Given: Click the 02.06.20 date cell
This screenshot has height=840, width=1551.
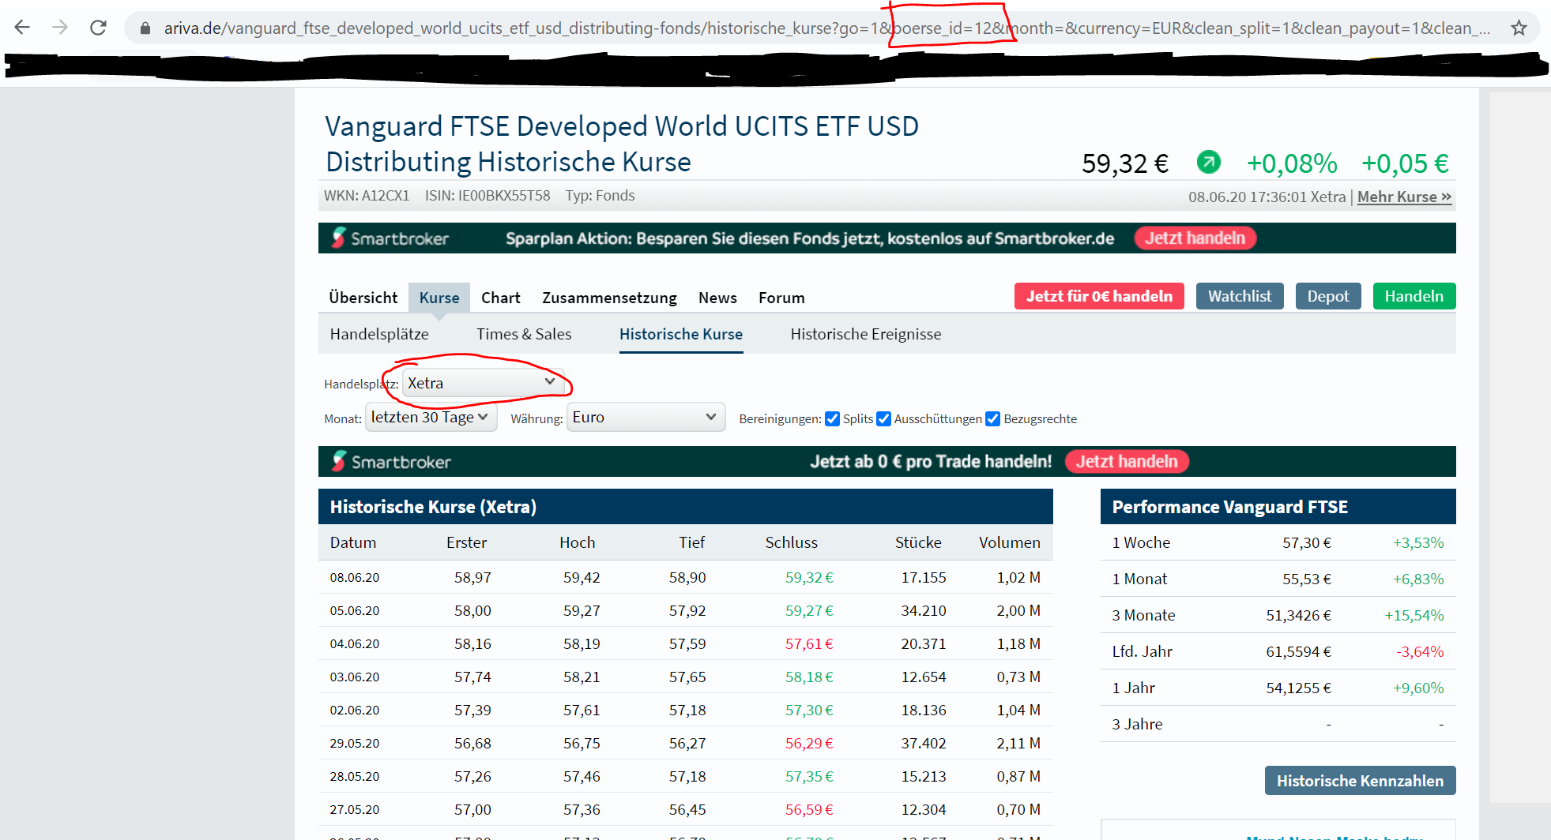Looking at the screenshot, I should (x=355, y=710).
